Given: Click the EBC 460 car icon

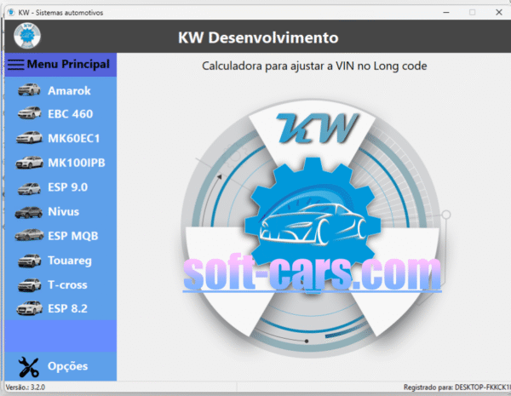Looking at the screenshot, I should click(29, 113).
